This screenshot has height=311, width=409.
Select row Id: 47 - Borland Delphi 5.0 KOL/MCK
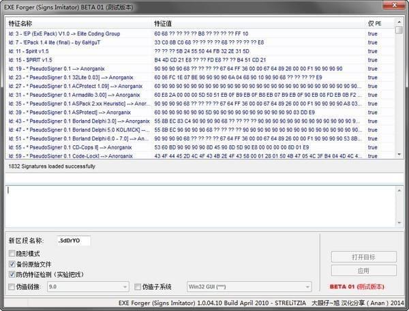point(200,130)
